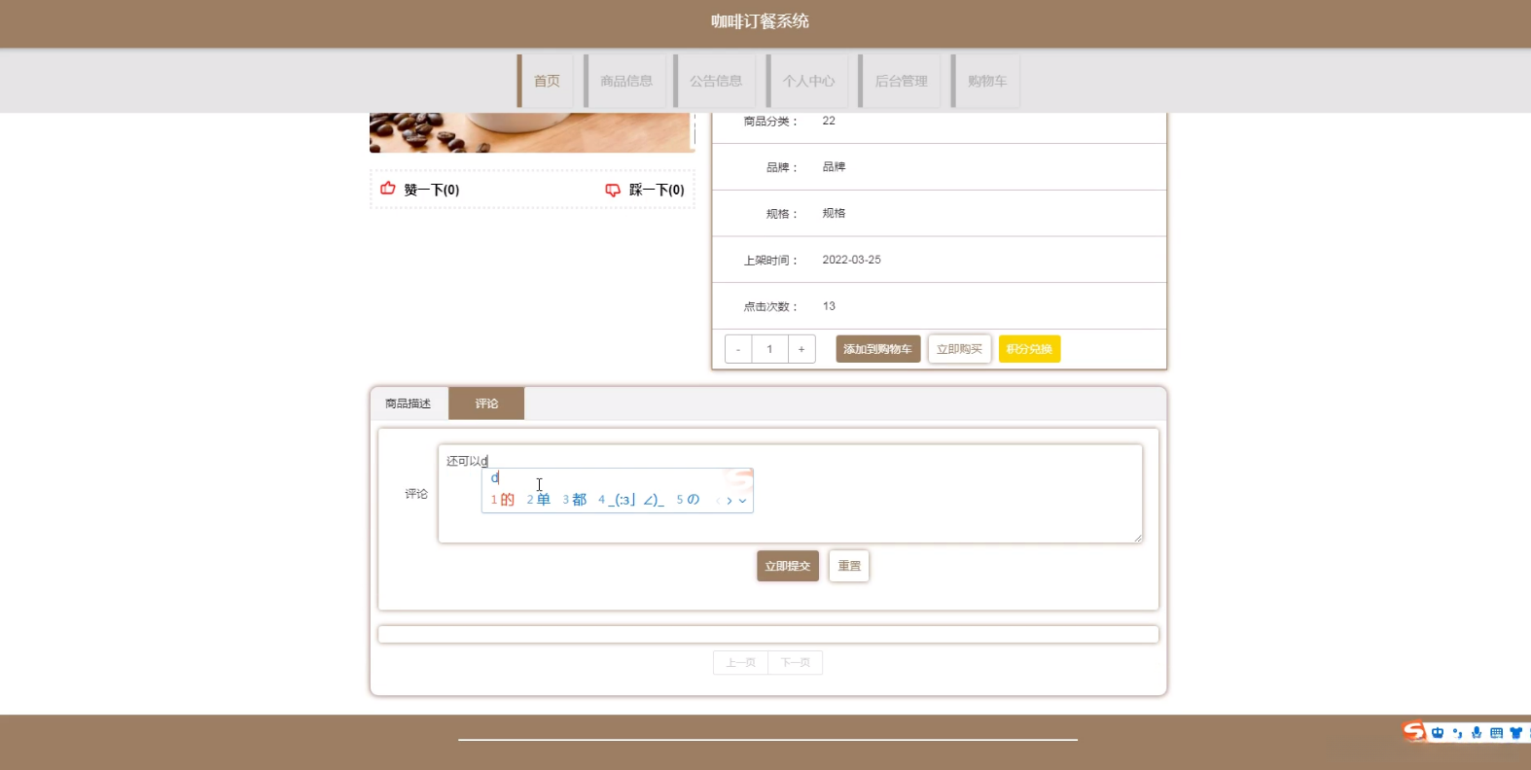1531x770 pixels.
Task: Click the coffee beans product image
Action: 532,132
